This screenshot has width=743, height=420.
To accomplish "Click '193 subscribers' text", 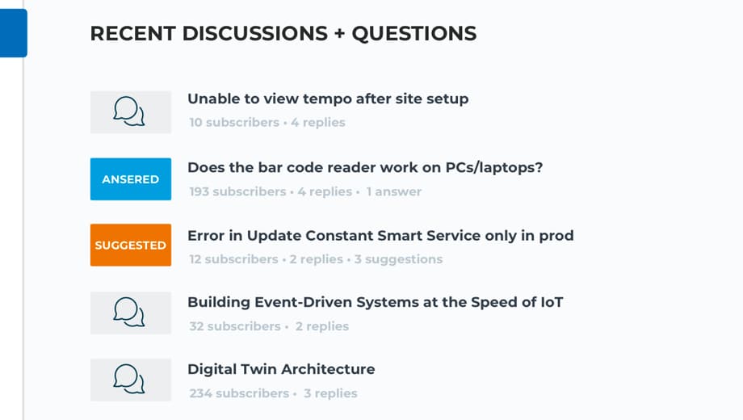I will click(237, 191).
